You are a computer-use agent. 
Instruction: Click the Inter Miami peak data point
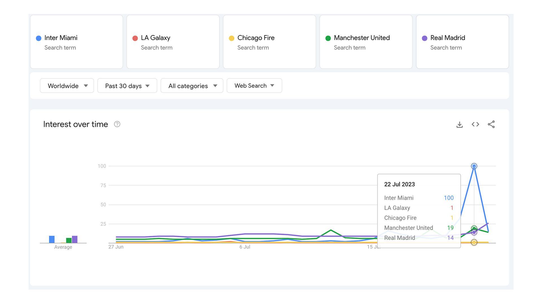[474, 166]
